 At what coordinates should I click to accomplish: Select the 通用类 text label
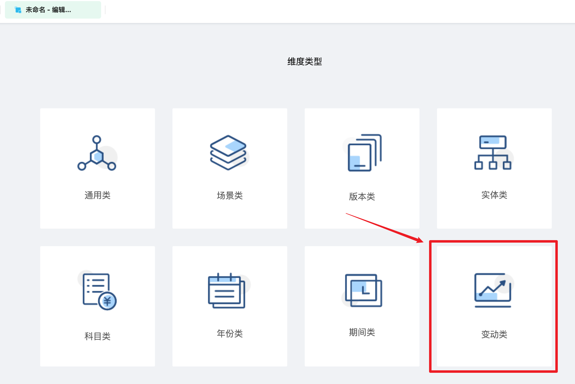pyautogui.click(x=98, y=195)
